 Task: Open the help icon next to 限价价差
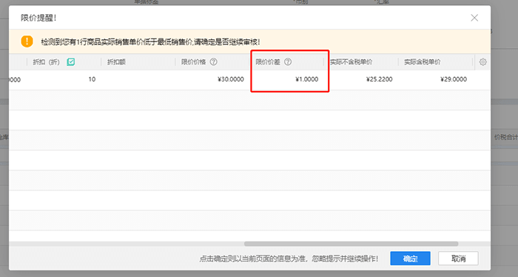288,61
